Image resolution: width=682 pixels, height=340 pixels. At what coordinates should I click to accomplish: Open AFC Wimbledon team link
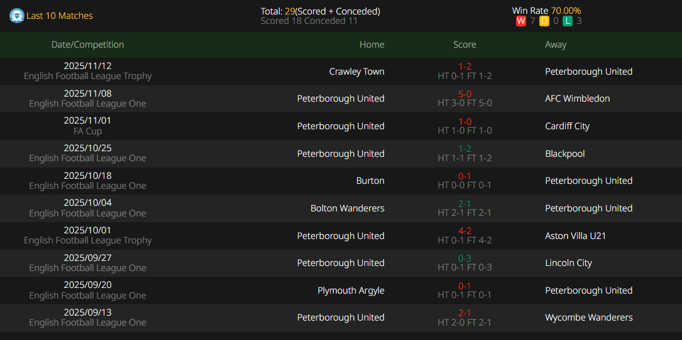577,98
